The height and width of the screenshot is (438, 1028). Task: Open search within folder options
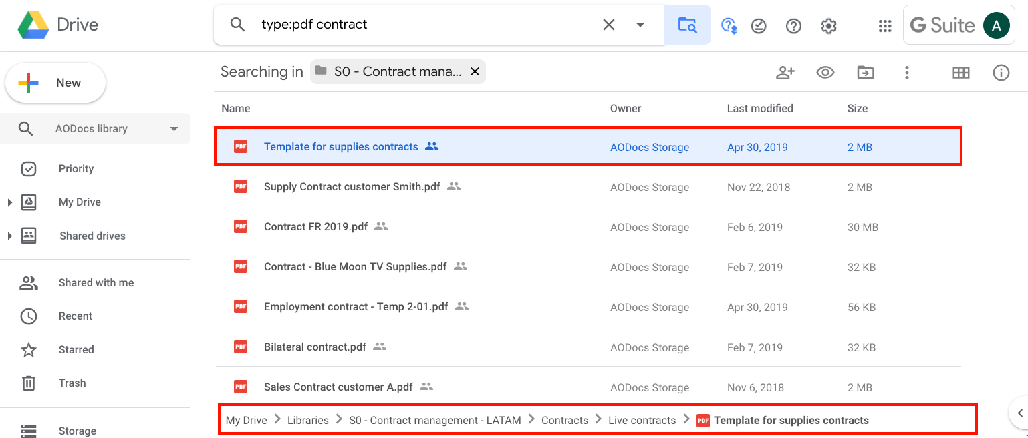coord(688,25)
